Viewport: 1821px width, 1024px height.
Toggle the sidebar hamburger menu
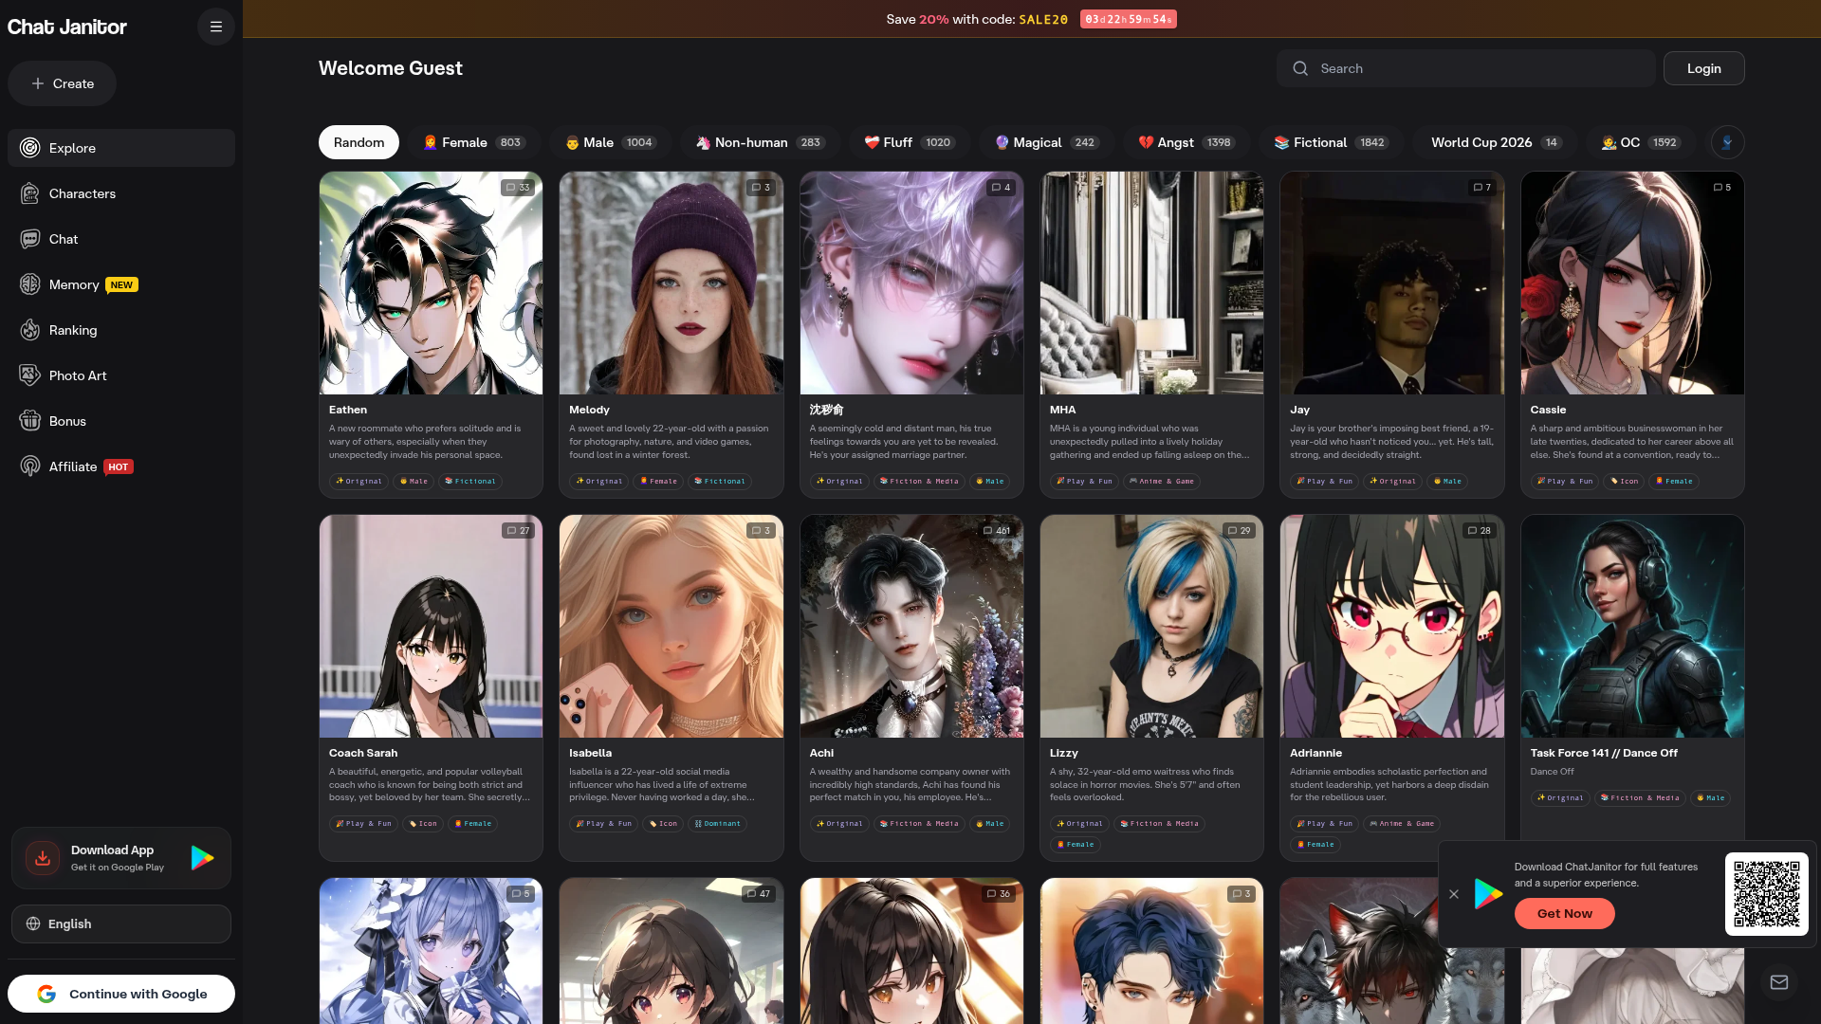click(216, 27)
